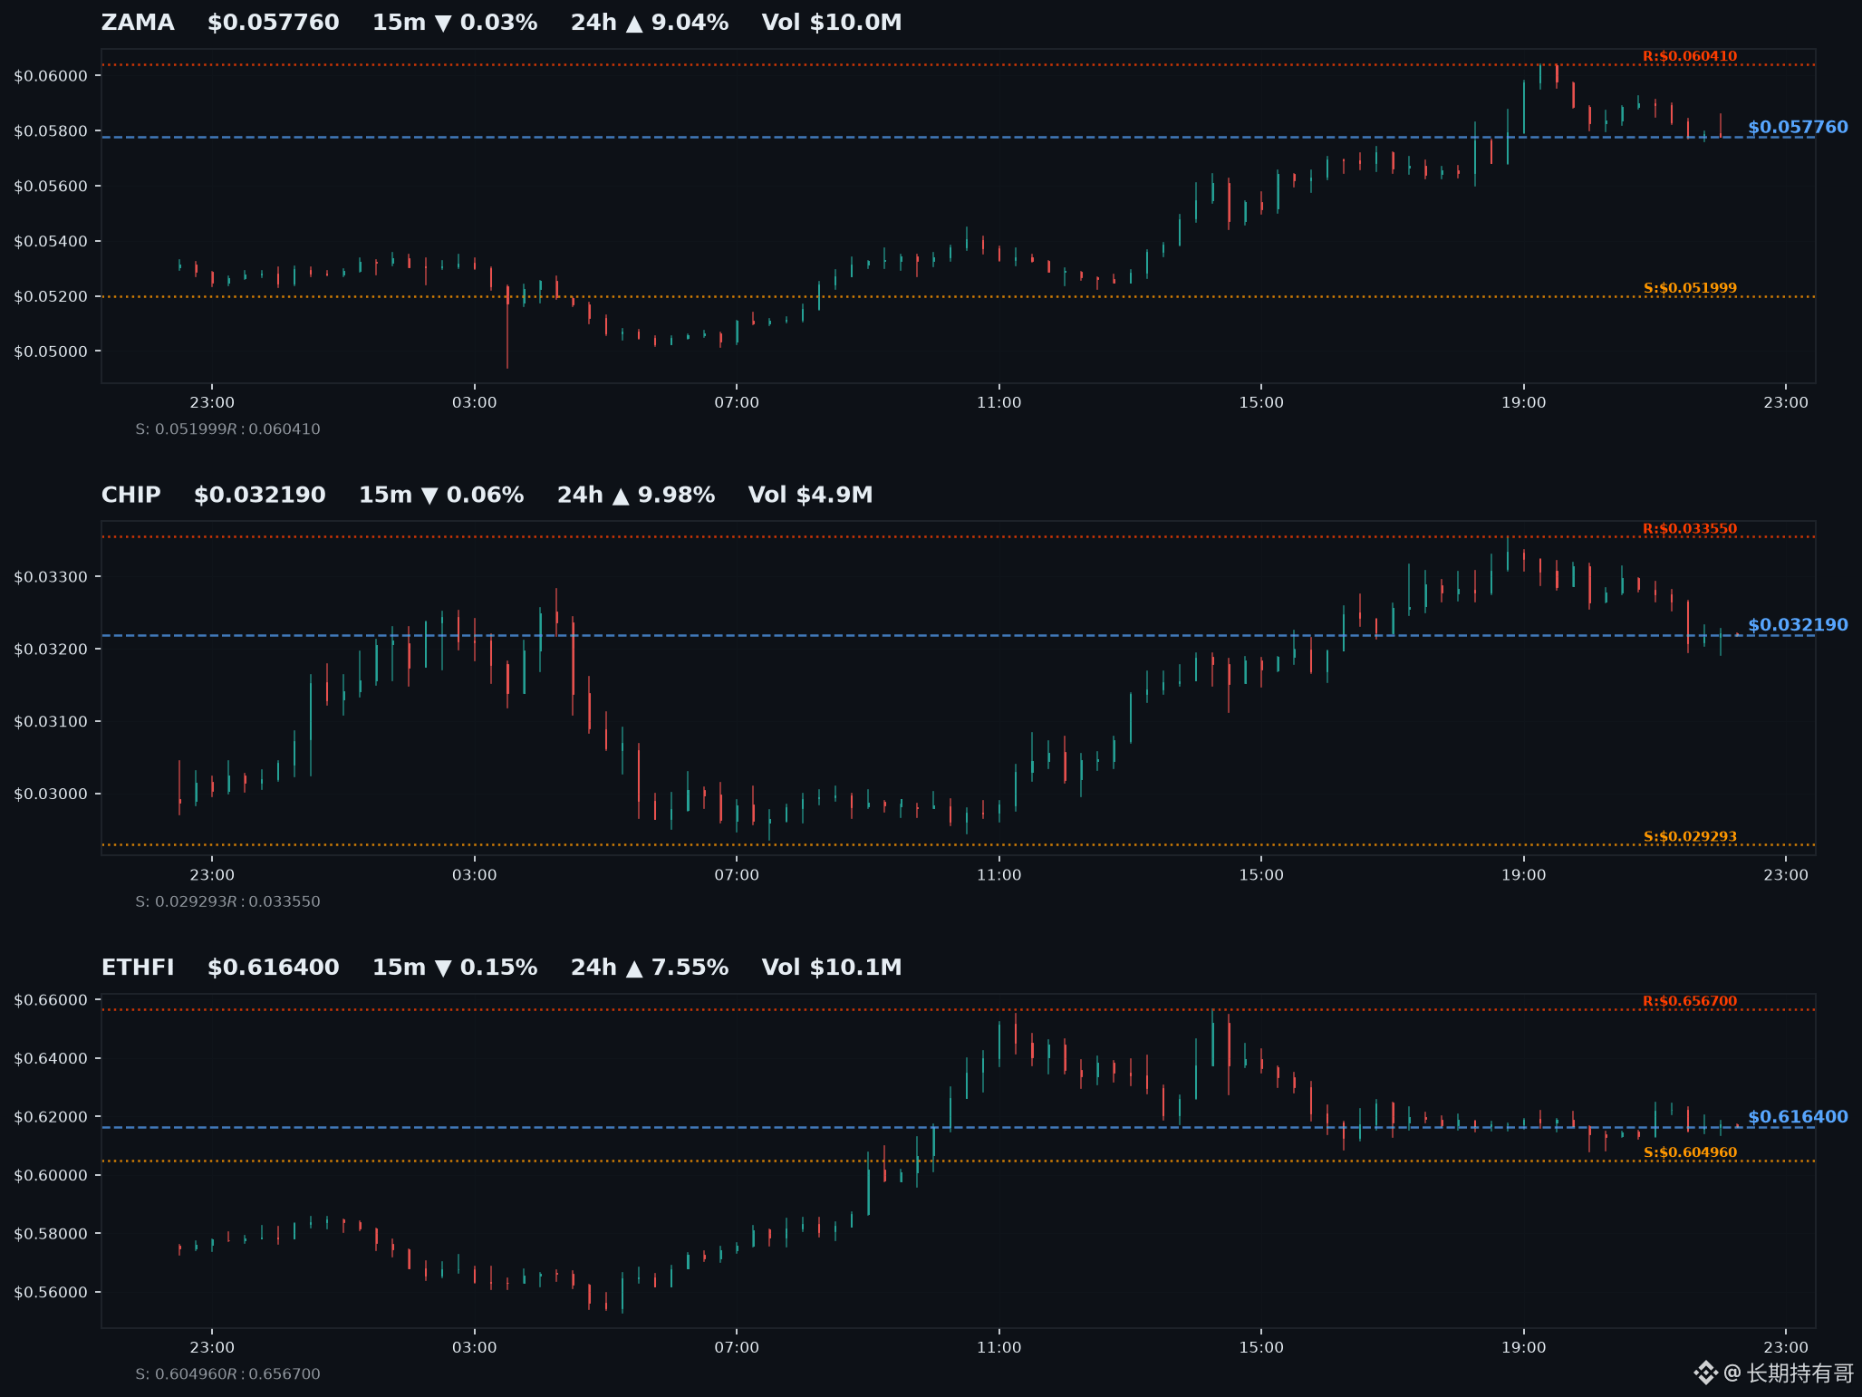The image size is (1862, 1397).
Task: Select ETHFI header price $0.616400 beside the title
Action: [x=274, y=968]
